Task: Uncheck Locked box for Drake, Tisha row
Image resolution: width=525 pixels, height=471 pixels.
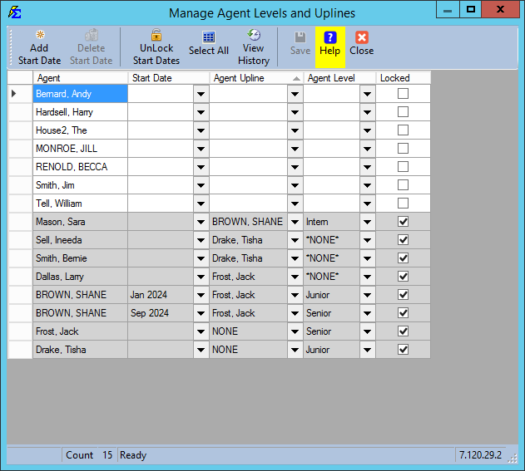Action: coord(403,350)
